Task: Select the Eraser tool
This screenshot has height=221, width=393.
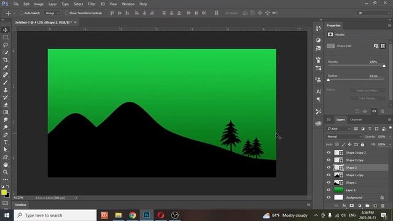Action: [6, 105]
